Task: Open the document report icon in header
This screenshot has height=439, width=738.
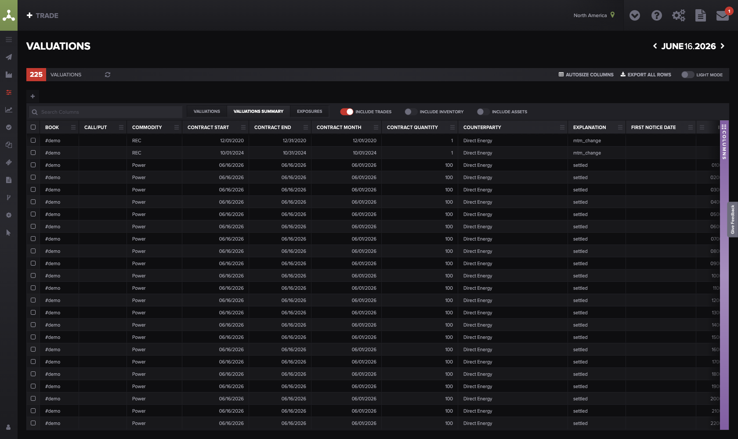Action: (701, 16)
